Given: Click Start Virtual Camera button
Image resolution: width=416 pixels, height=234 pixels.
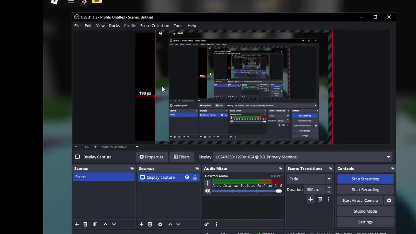Looking at the screenshot, I should point(360,201).
